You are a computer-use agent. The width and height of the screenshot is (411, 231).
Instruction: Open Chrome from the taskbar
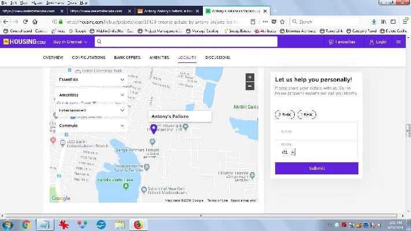pos(26,225)
